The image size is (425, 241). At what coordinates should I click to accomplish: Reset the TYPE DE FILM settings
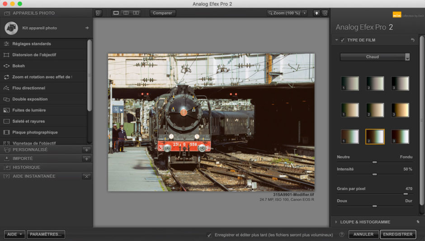412,40
